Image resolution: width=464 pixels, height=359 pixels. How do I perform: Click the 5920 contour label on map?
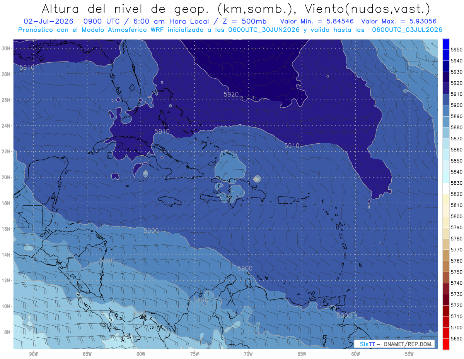[x=231, y=94]
